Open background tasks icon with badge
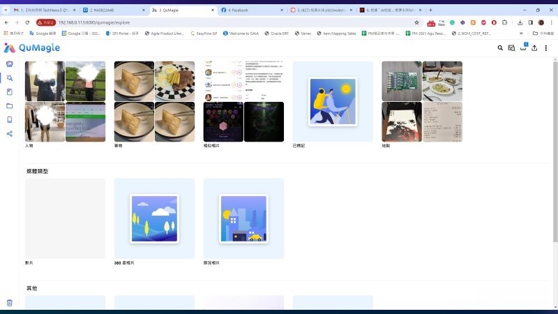Screen dimensions: 558x314 (x=523, y=47)
